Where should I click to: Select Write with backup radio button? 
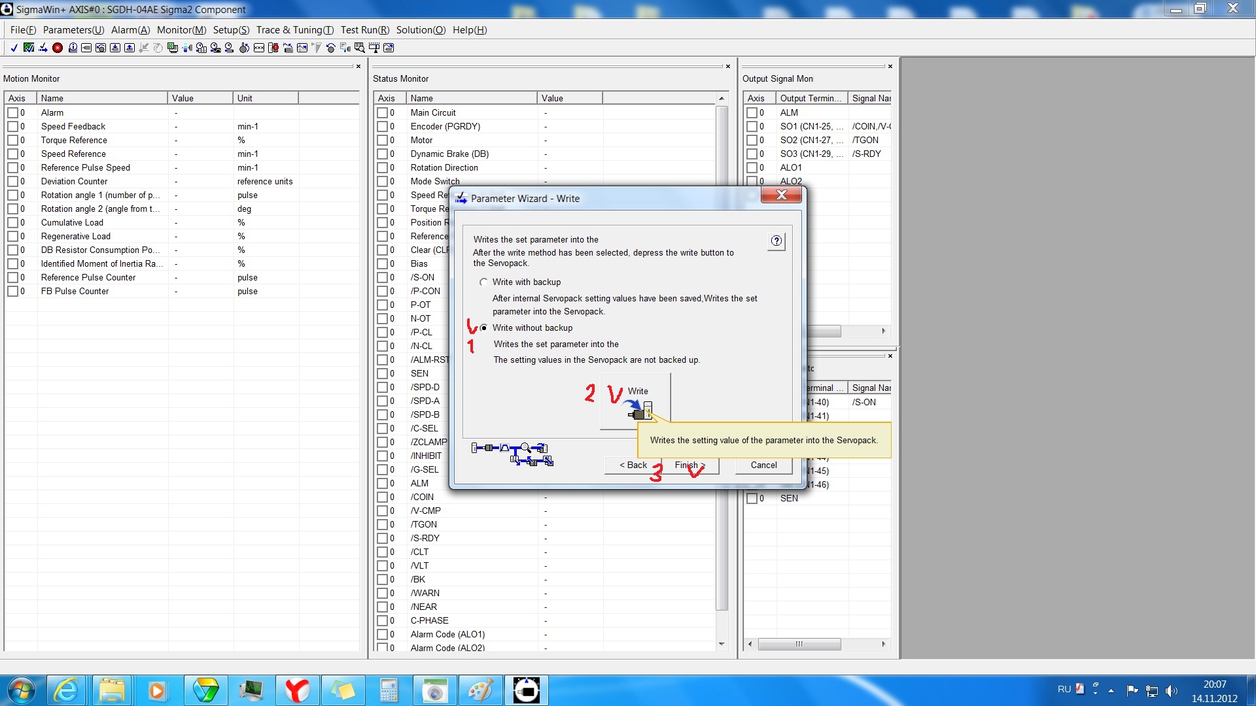(483, 282)
